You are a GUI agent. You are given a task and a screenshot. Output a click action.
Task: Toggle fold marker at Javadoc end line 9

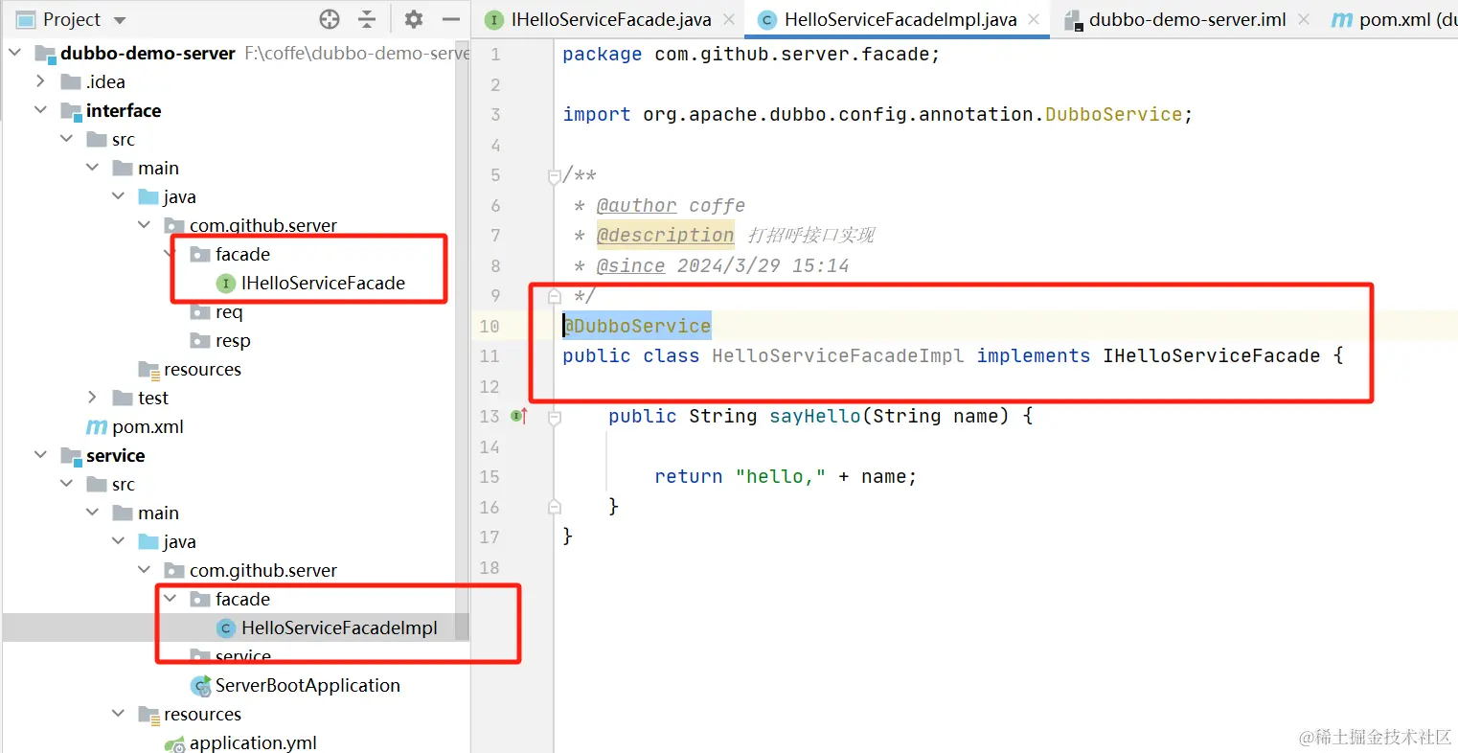point(554,296)
